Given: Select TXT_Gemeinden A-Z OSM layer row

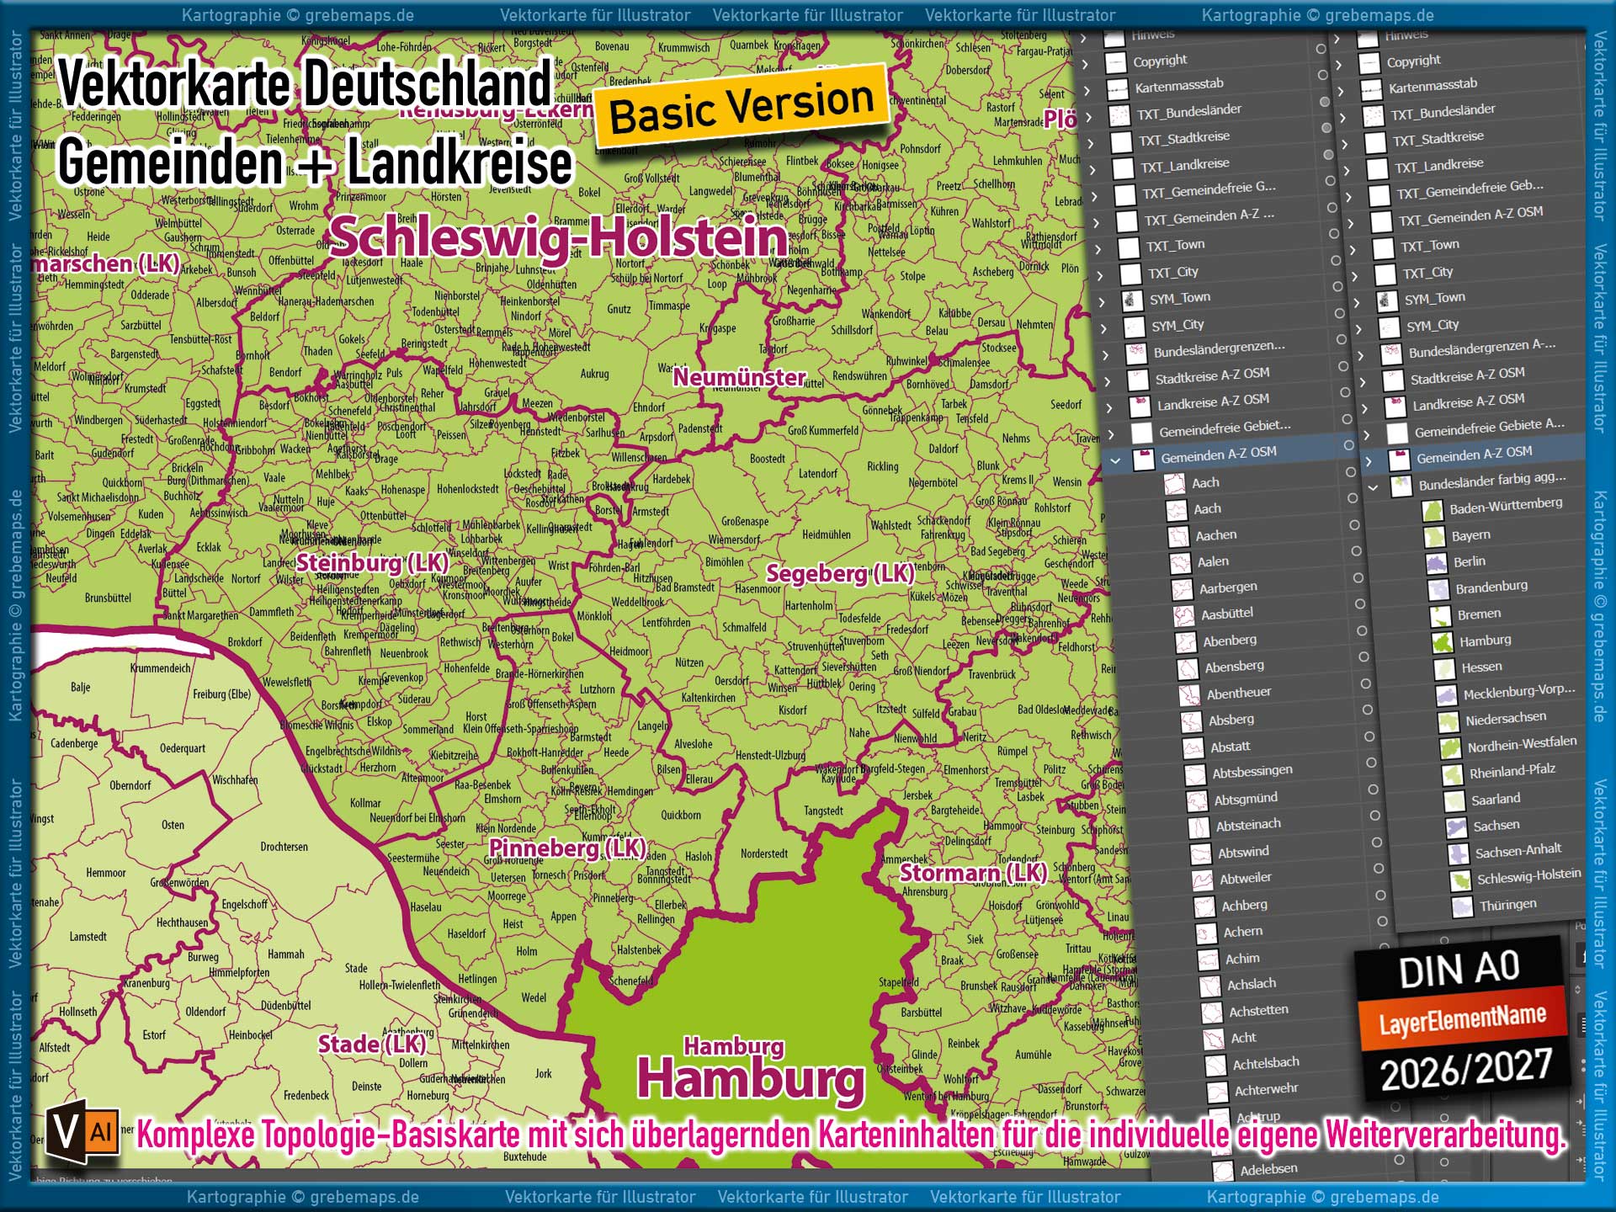Looking at the screenshot, I should click(1468, 217).
